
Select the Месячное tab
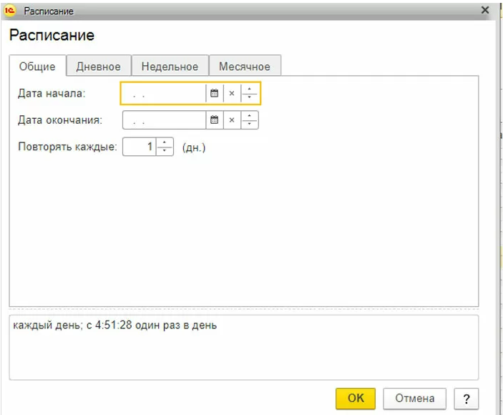[x=245, y=67]
